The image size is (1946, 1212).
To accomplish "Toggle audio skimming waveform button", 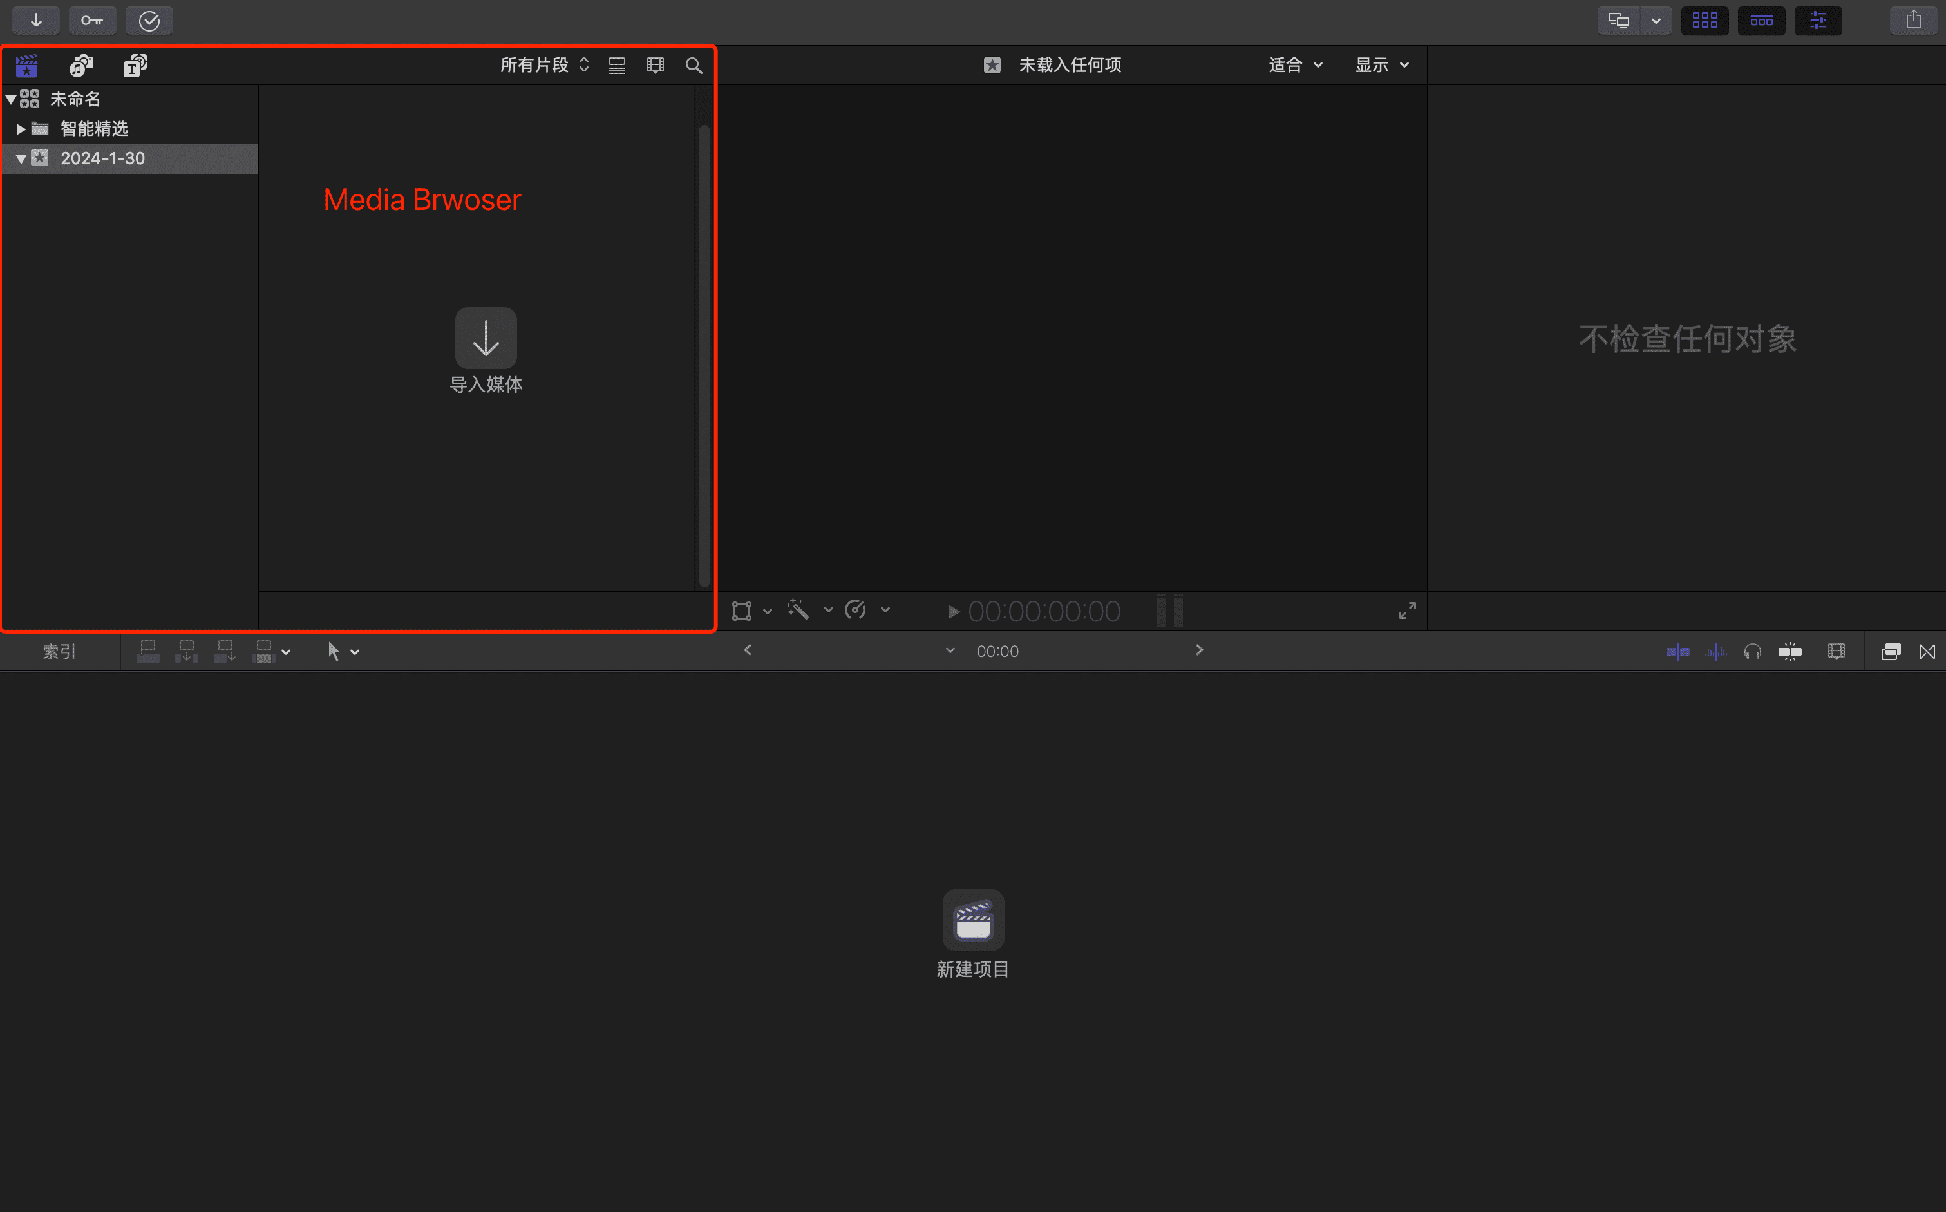I will coord(1715,652).
